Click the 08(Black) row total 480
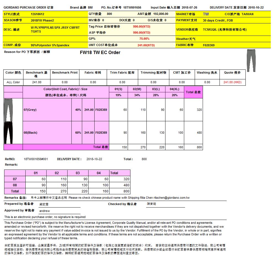 199,133
